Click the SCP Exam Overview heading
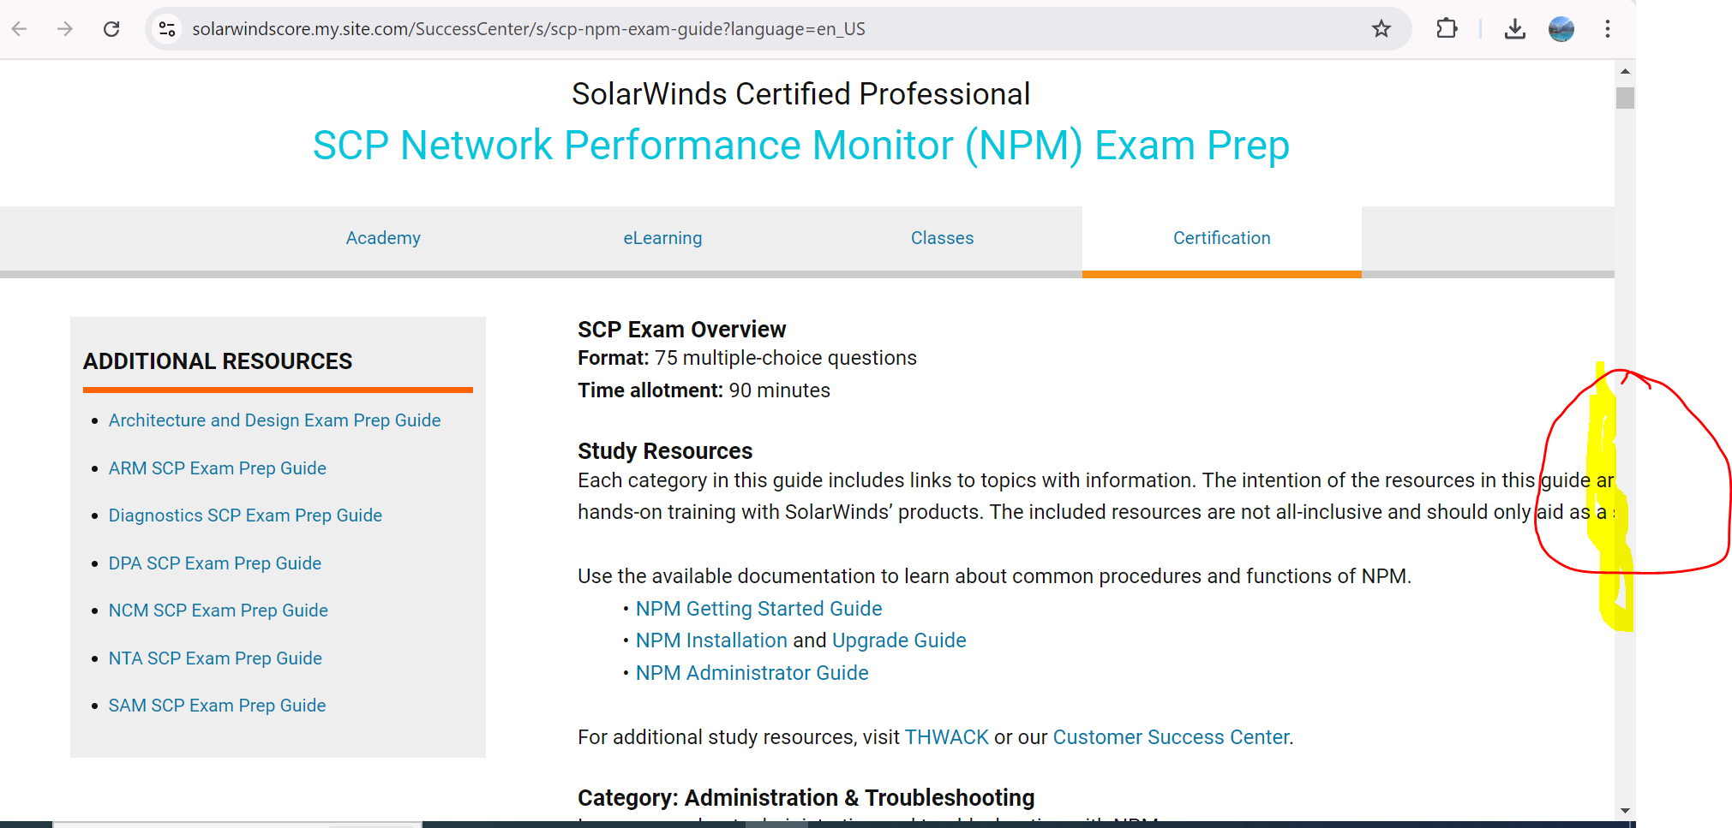 (681, 330)
